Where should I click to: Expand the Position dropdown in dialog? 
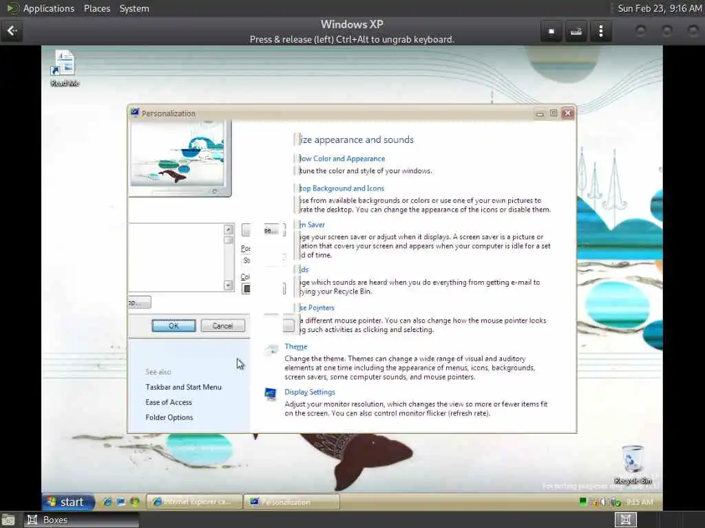(x=264, y=260)
